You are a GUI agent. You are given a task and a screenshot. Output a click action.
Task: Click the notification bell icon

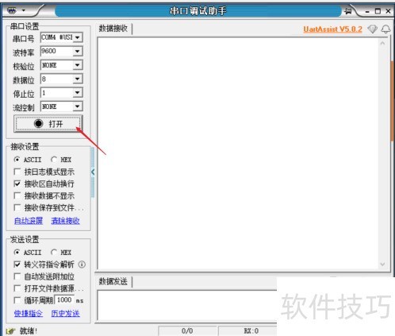[x=385, y=29]
